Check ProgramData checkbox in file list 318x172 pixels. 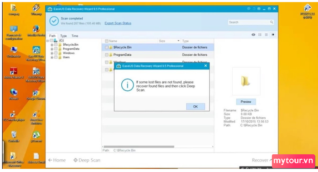[106, 55]
